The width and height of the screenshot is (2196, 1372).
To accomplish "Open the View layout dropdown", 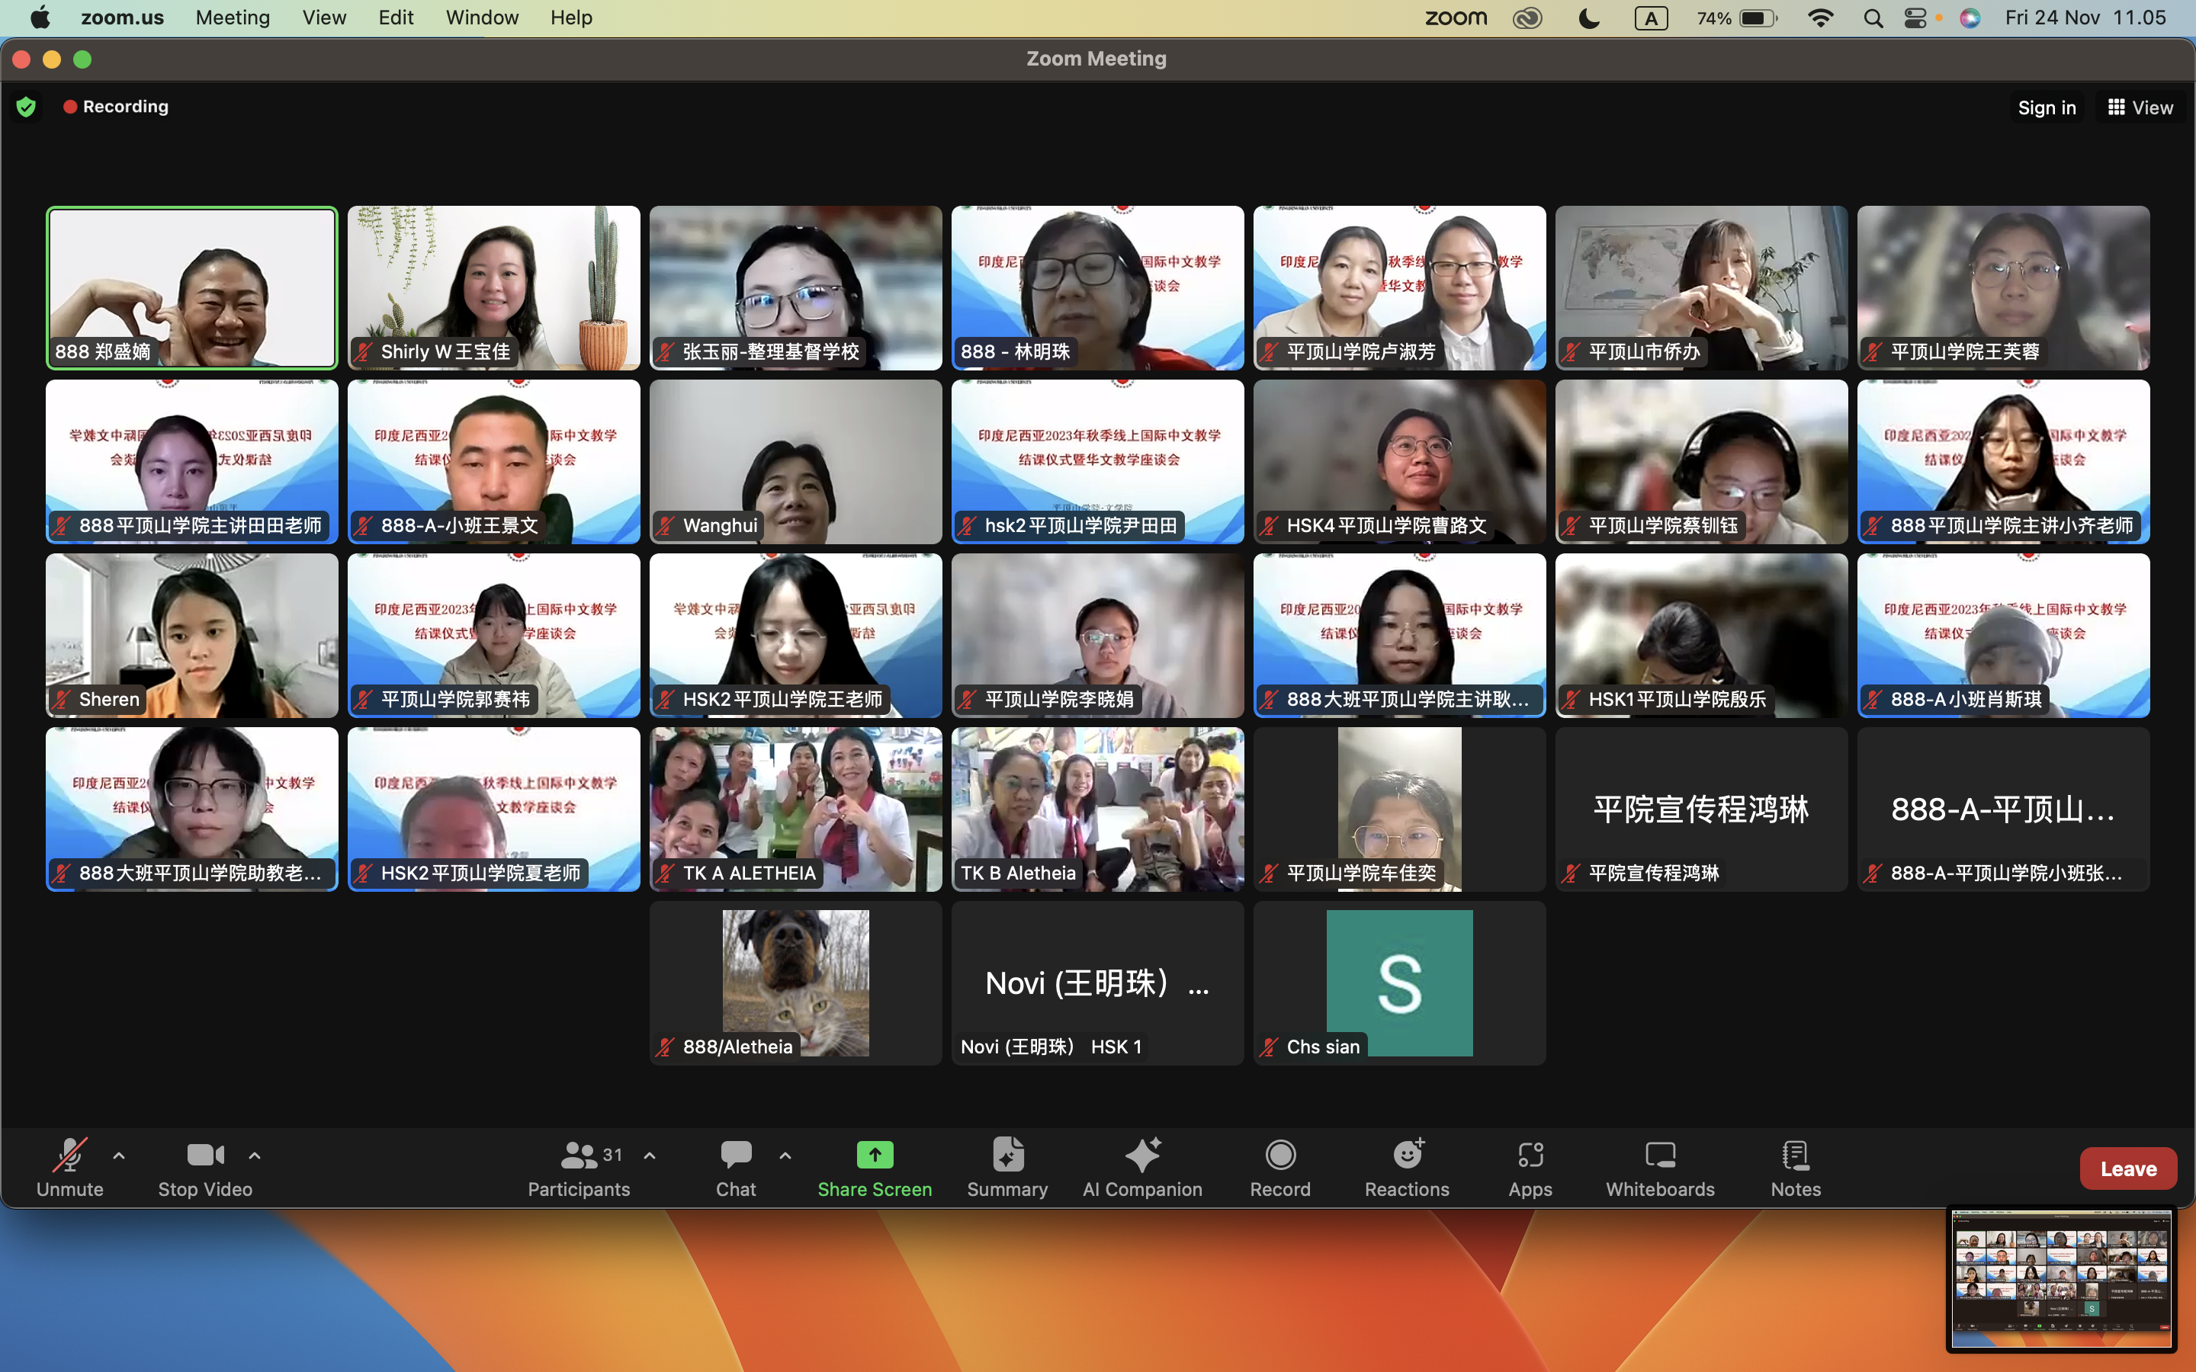I will coord(2140,108).
